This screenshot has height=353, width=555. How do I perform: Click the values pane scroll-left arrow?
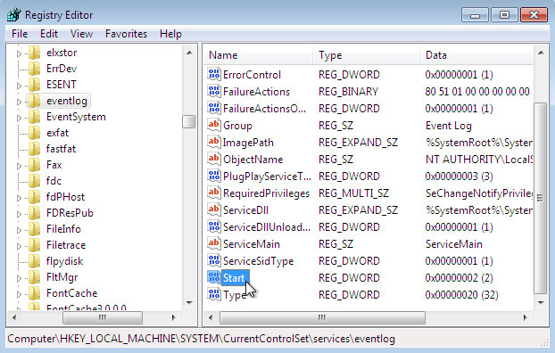click(211, 317)
